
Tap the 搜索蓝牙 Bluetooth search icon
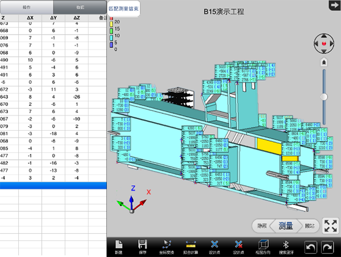[286, 247]
